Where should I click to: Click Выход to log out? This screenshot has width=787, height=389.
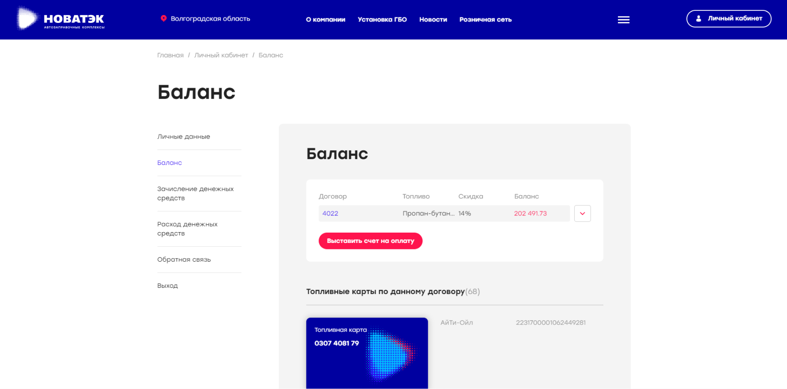point(168,286)
